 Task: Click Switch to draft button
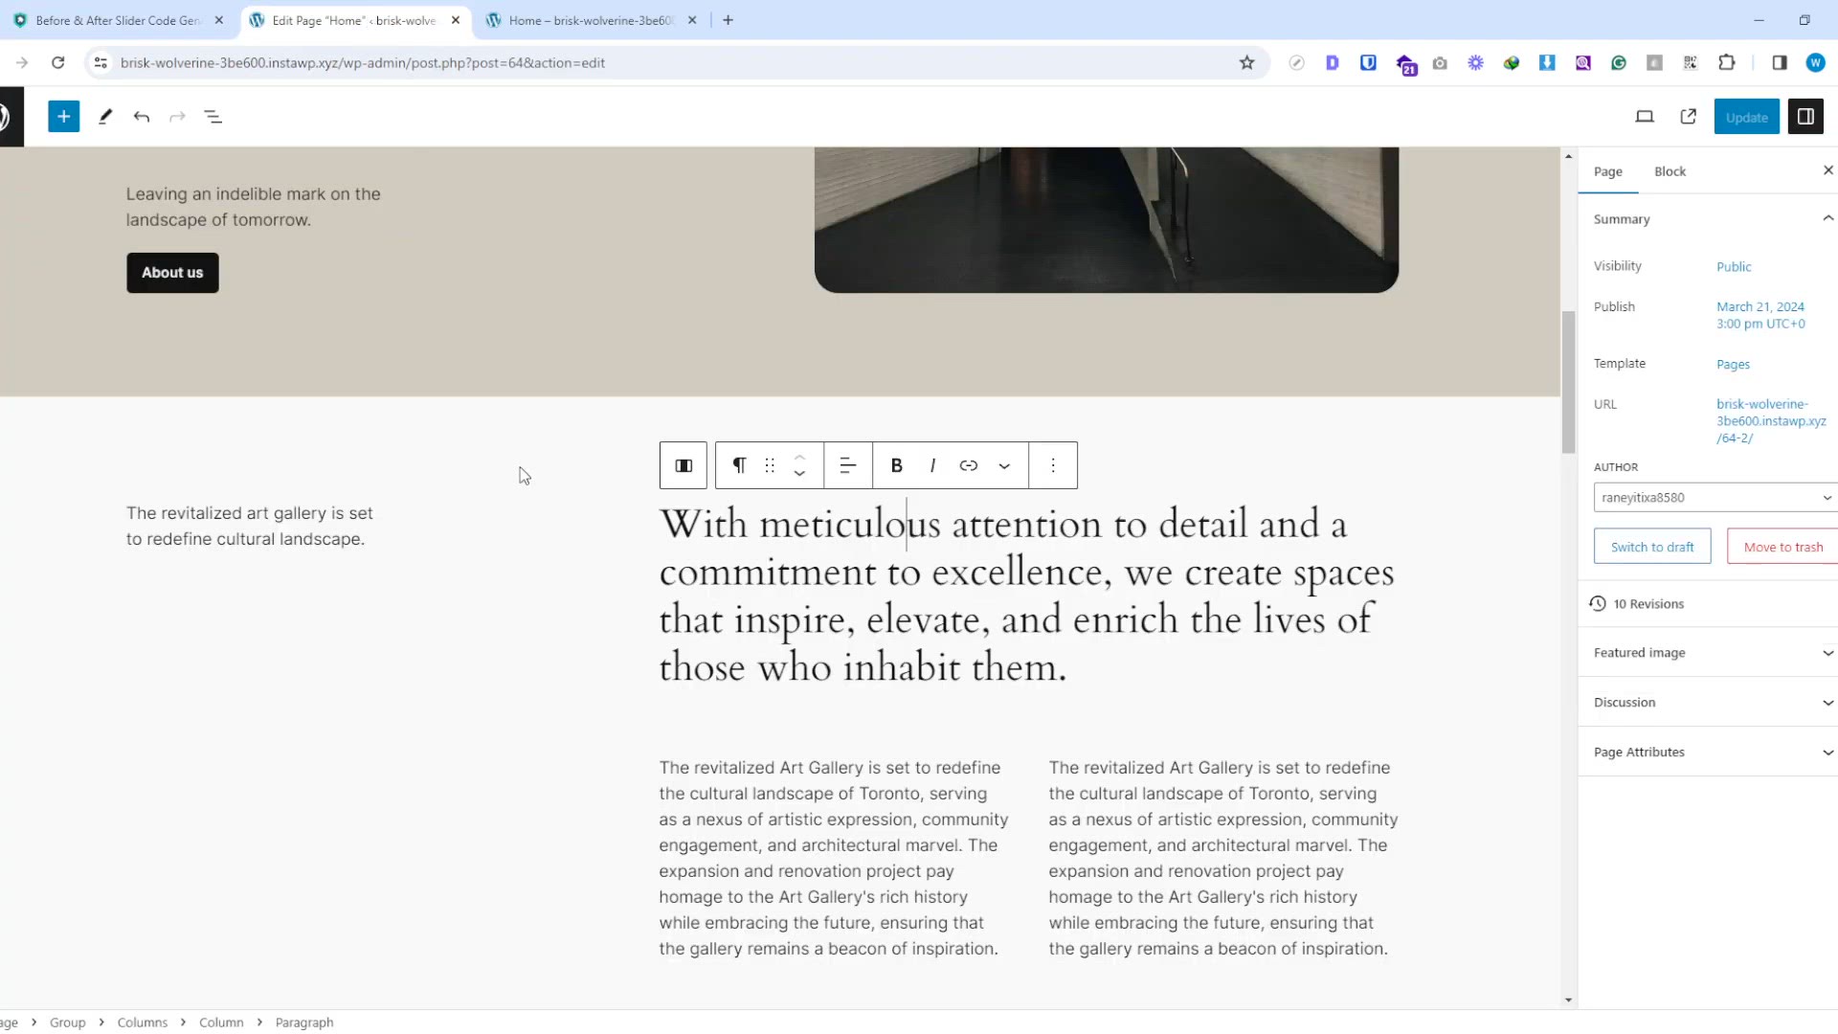[1652, 547]
